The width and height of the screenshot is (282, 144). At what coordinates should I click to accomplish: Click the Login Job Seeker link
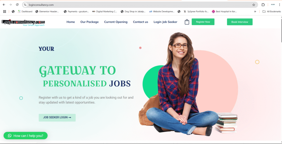[x=166, y=22]
